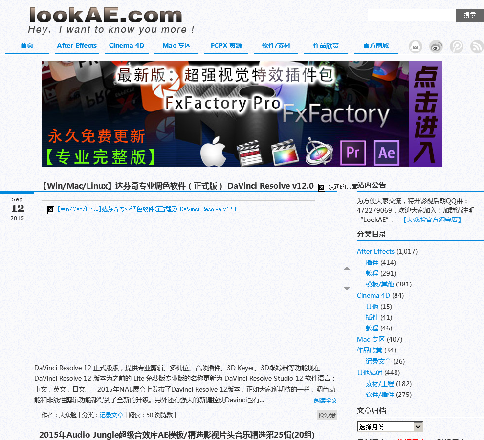The image size is (484, 440).
Task: Click the 阅读:50 浏览数 view count
Action: tap(150, 415)
